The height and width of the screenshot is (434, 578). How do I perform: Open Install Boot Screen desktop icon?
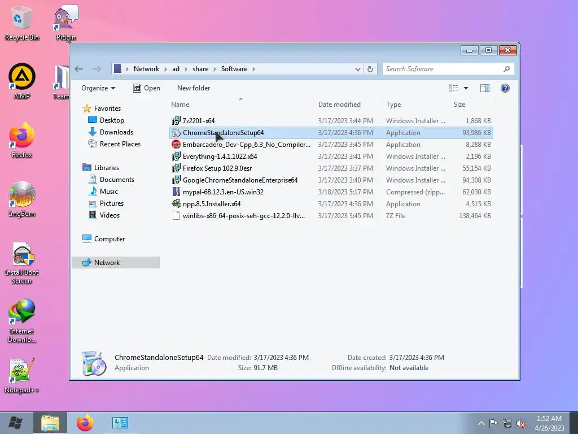[x=22, y=263]
